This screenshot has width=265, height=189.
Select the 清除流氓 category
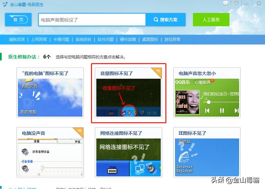17,40
